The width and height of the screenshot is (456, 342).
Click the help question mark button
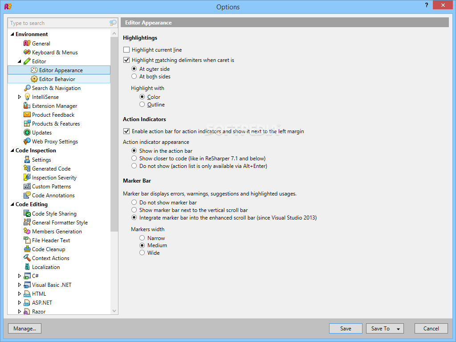tap(426, 5)
